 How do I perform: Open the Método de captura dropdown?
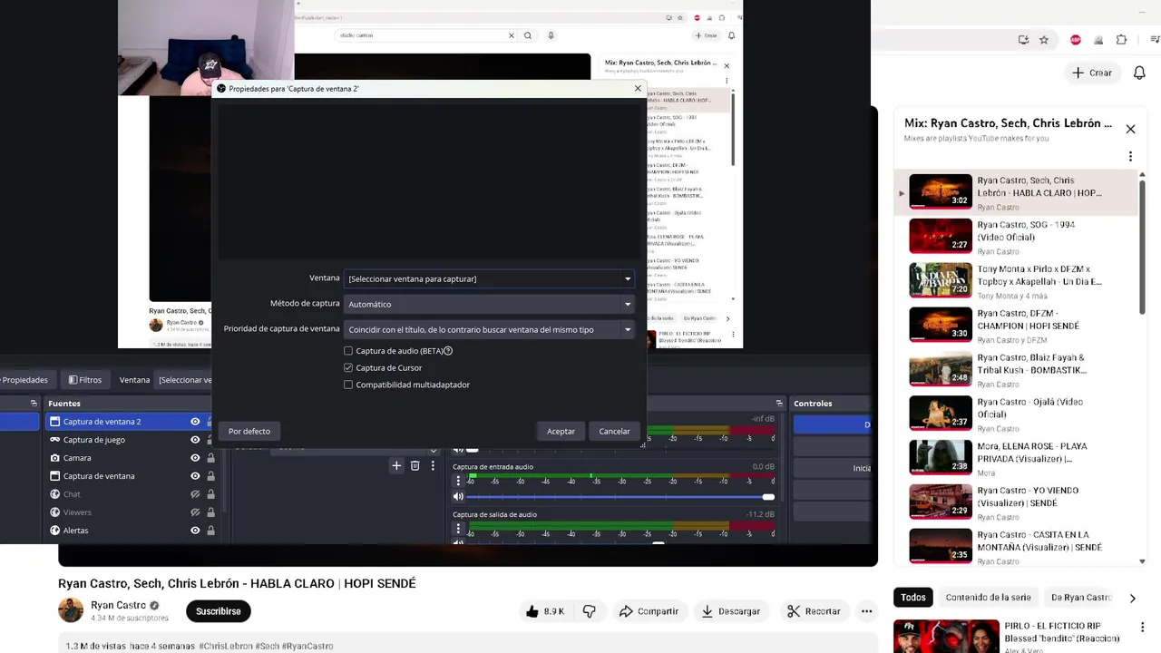click(x=489, y=304)
